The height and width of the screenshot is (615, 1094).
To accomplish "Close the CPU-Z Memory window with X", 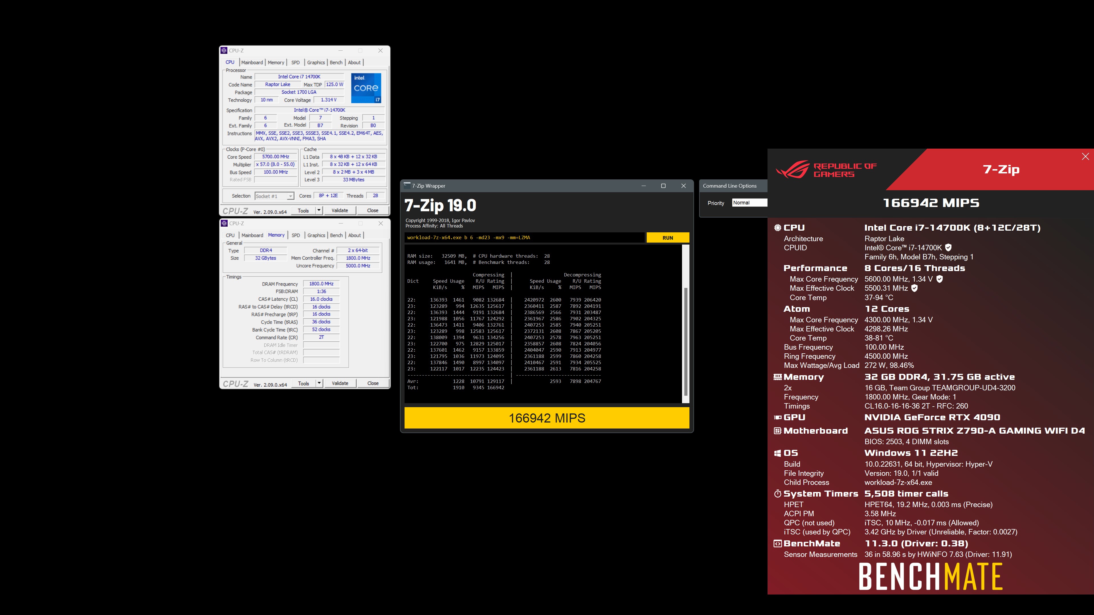I will [381, 223].
